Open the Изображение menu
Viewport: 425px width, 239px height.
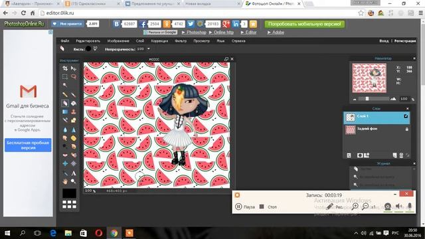tap(118, 41)
